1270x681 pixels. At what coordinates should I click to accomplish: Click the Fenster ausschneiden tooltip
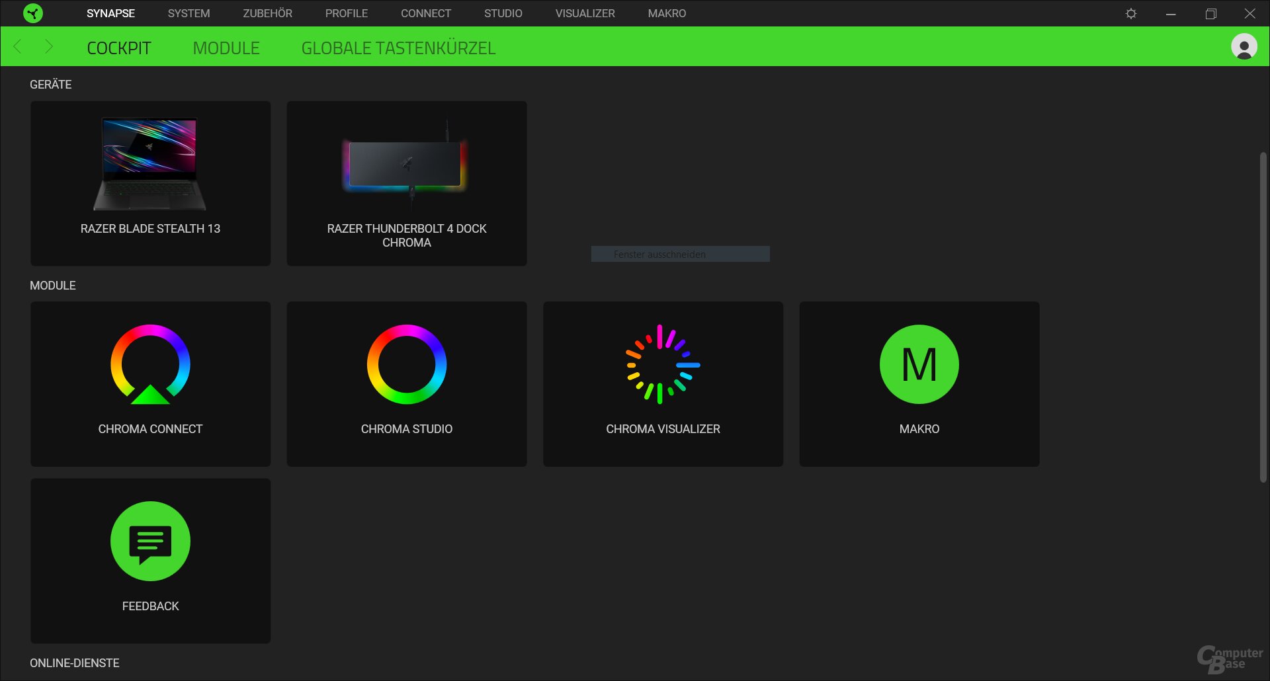[x=680, y=254]
